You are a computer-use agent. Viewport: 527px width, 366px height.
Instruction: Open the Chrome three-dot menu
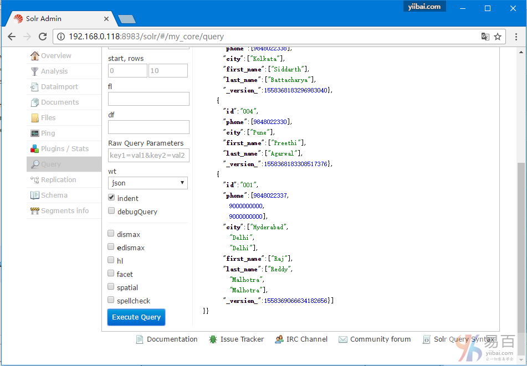(516, 37)
